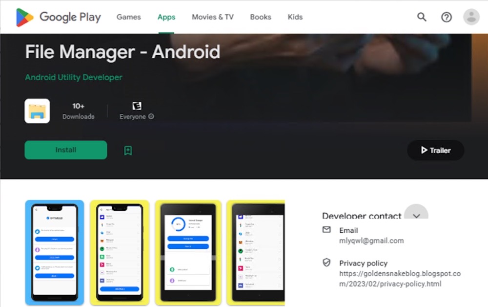Click the Google Play logo
Screen dimensions: 488x307
(58, 17)
